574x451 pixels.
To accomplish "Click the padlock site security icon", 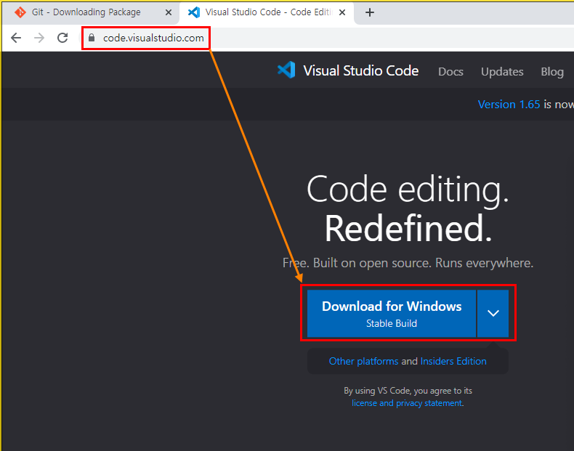I will (x=92, y=38).
